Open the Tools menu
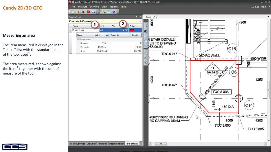Image resolution: width=271 pixels, height=152 pixels. (x=123, y=7)
